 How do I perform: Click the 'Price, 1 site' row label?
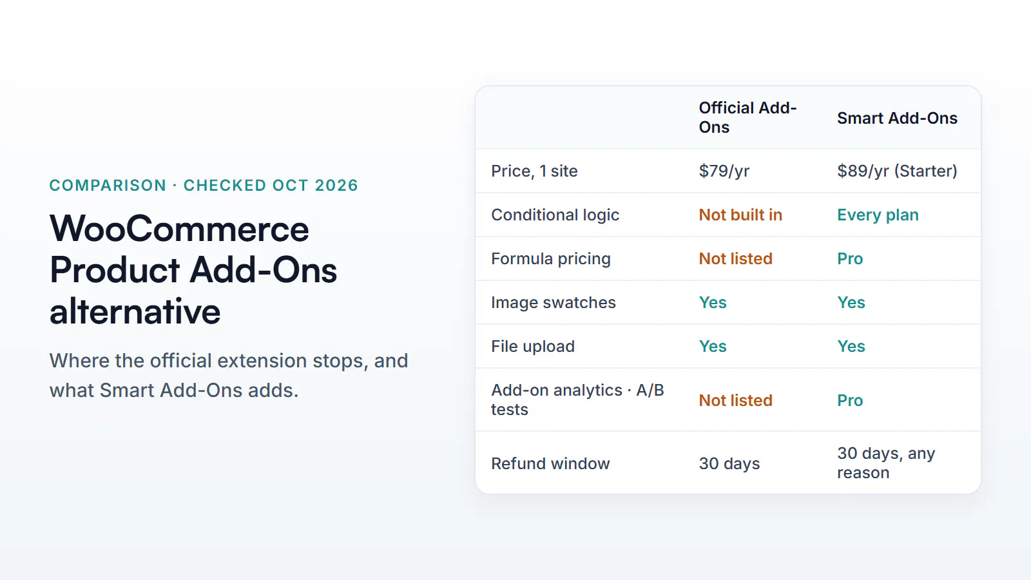click(x=534, y=171)
